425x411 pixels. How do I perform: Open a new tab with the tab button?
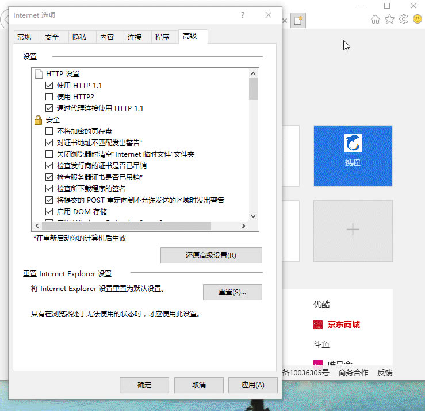point(298,21)
